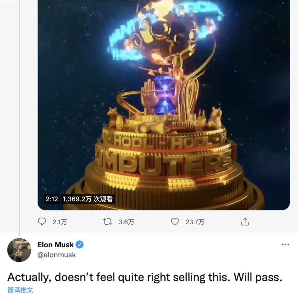Click the vertical thread connector line
This screenshot has width=298, height=295.
pyautogui.click(x=19, y=118)
